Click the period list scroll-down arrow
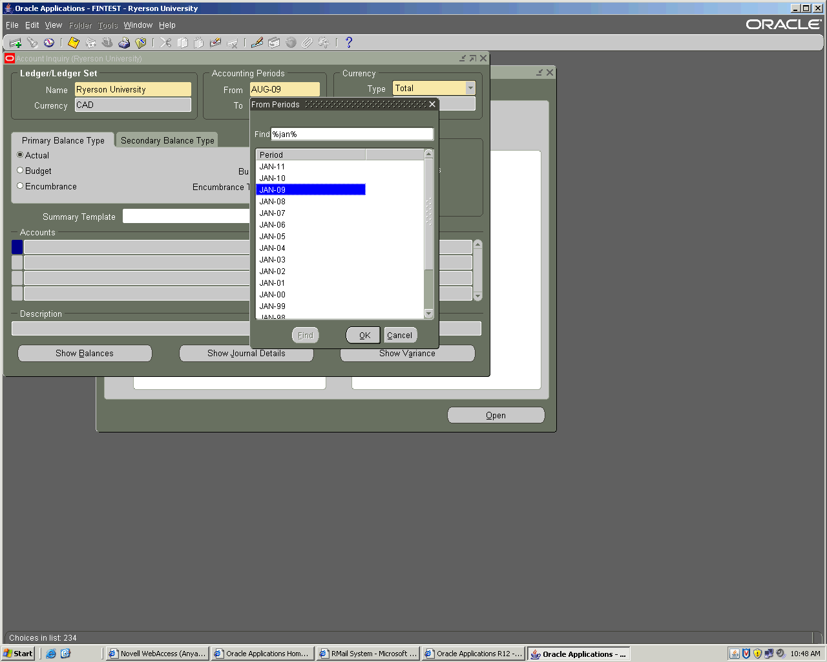Image resolution: width=827 pixels, height=662 pixels. coord(428,314)
